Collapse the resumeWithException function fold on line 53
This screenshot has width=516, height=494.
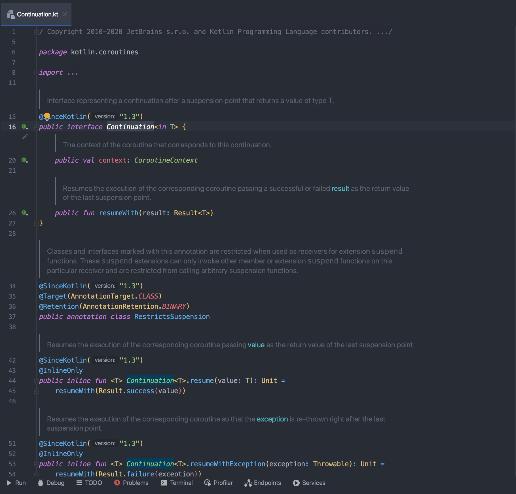tap(36, 464)
